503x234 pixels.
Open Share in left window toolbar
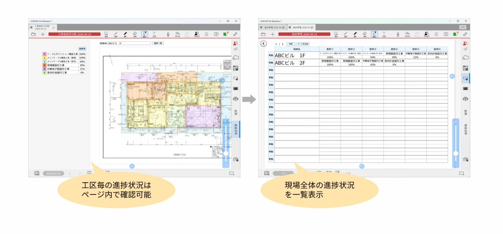[x=197, y=34]
